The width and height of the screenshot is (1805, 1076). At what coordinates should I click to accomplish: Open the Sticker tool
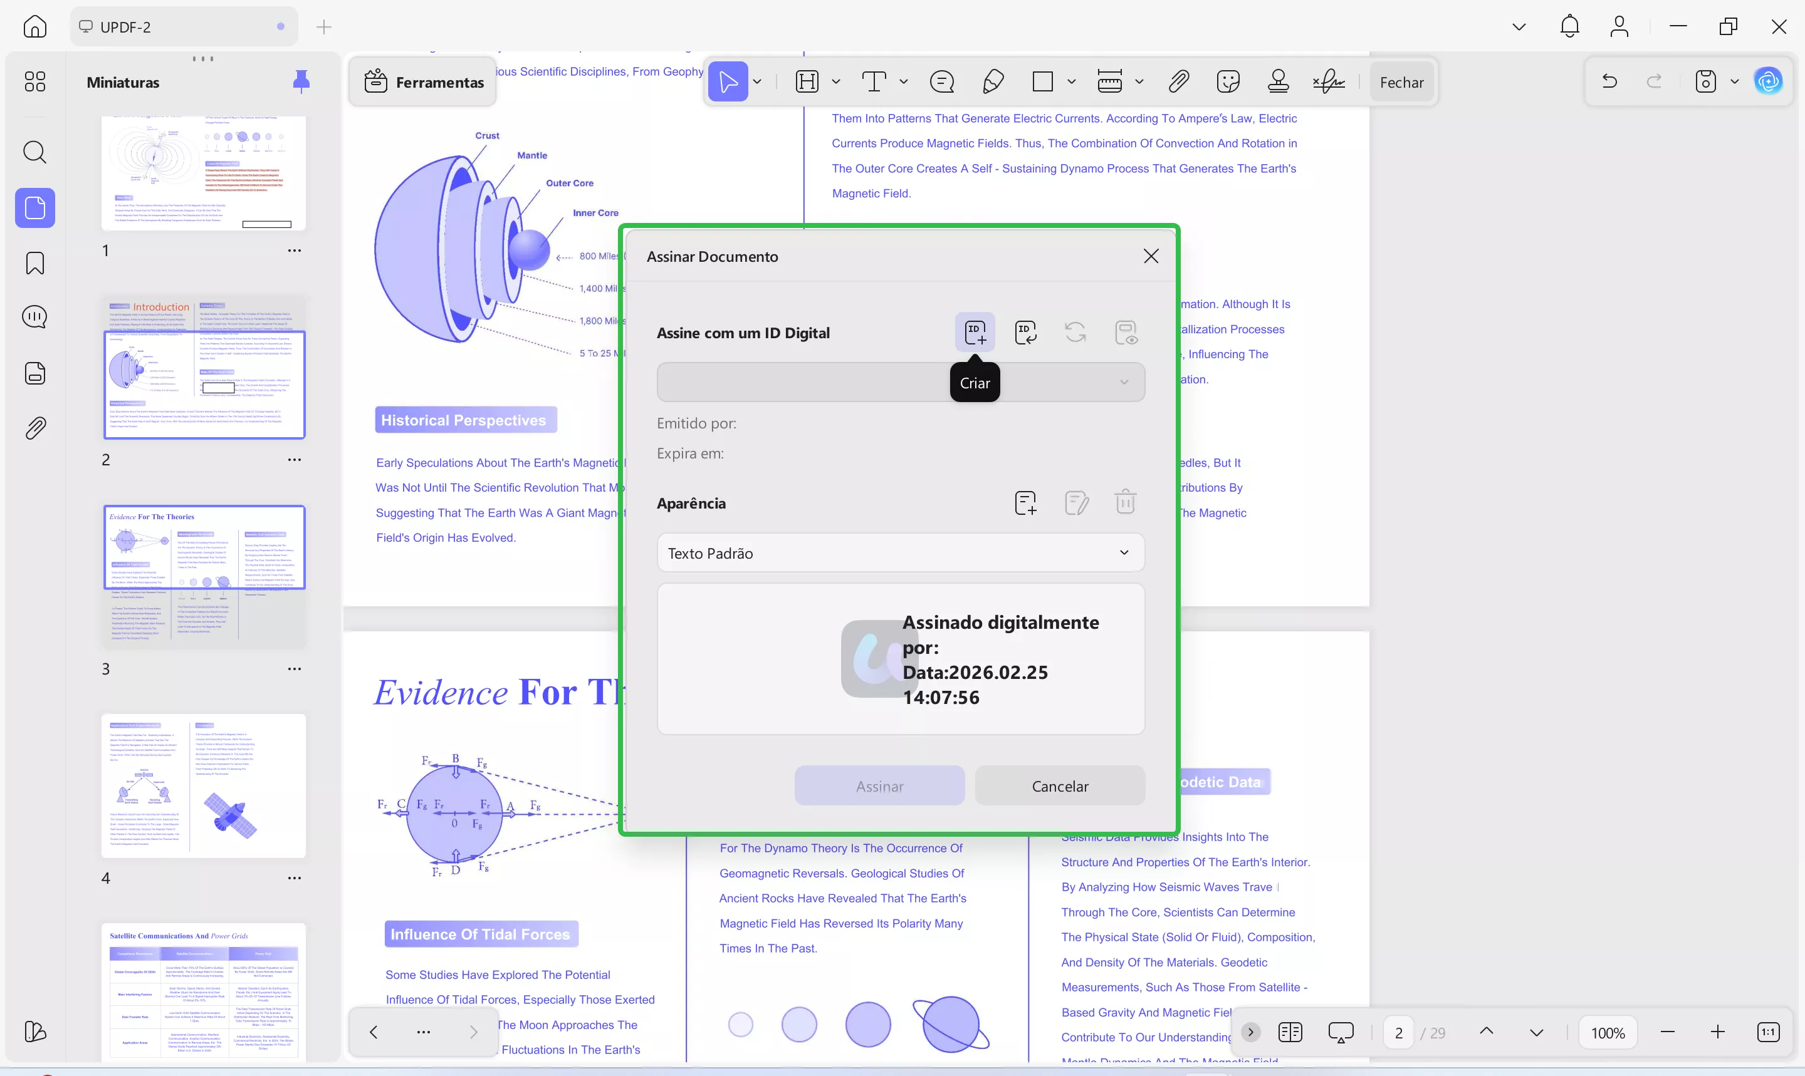tap(1228, 81)
